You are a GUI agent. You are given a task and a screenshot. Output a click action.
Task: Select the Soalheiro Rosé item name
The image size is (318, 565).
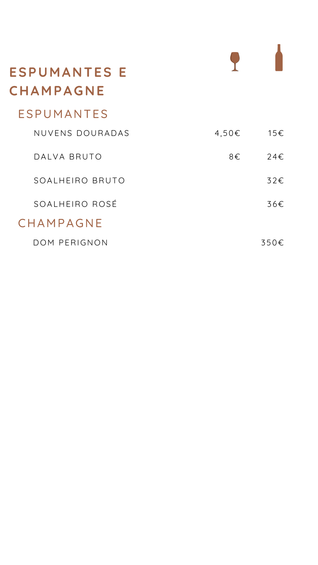point(75,204)
